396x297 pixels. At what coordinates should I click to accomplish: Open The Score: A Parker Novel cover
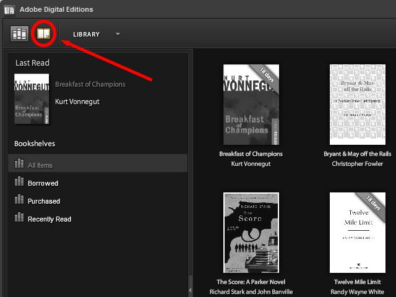tap(251, 233)
